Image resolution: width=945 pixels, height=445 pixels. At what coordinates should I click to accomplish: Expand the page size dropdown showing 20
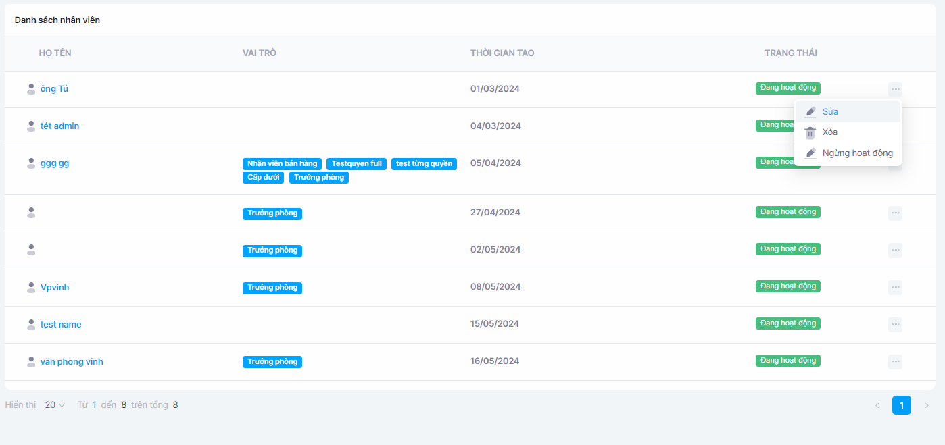click(x=55, y=405)
